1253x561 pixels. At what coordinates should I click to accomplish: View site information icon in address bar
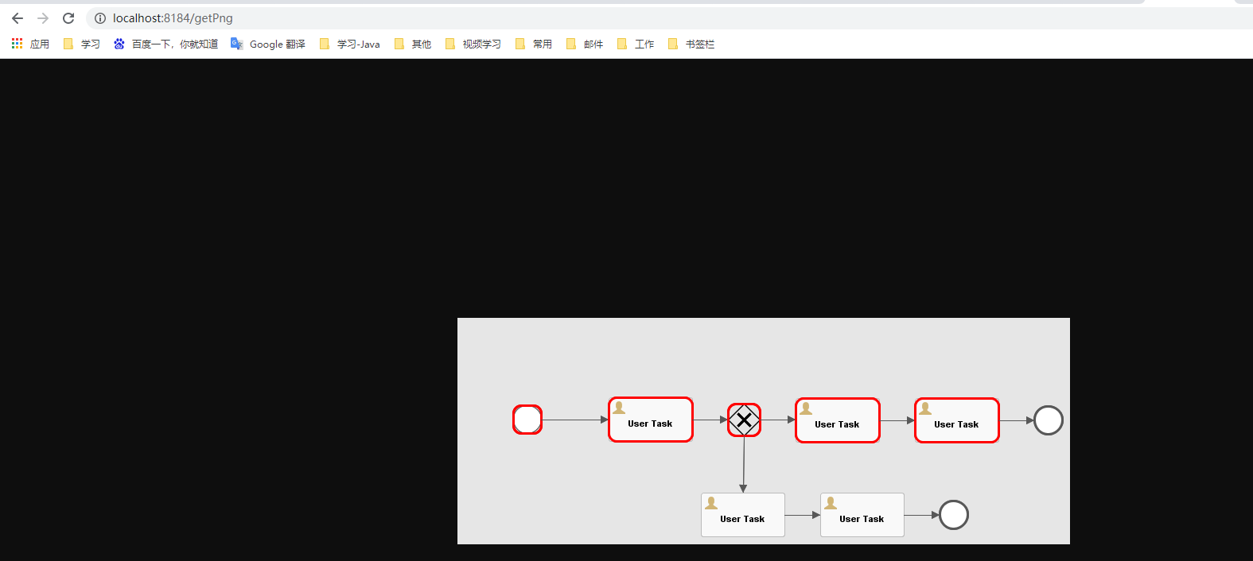[x=100, y=18]
